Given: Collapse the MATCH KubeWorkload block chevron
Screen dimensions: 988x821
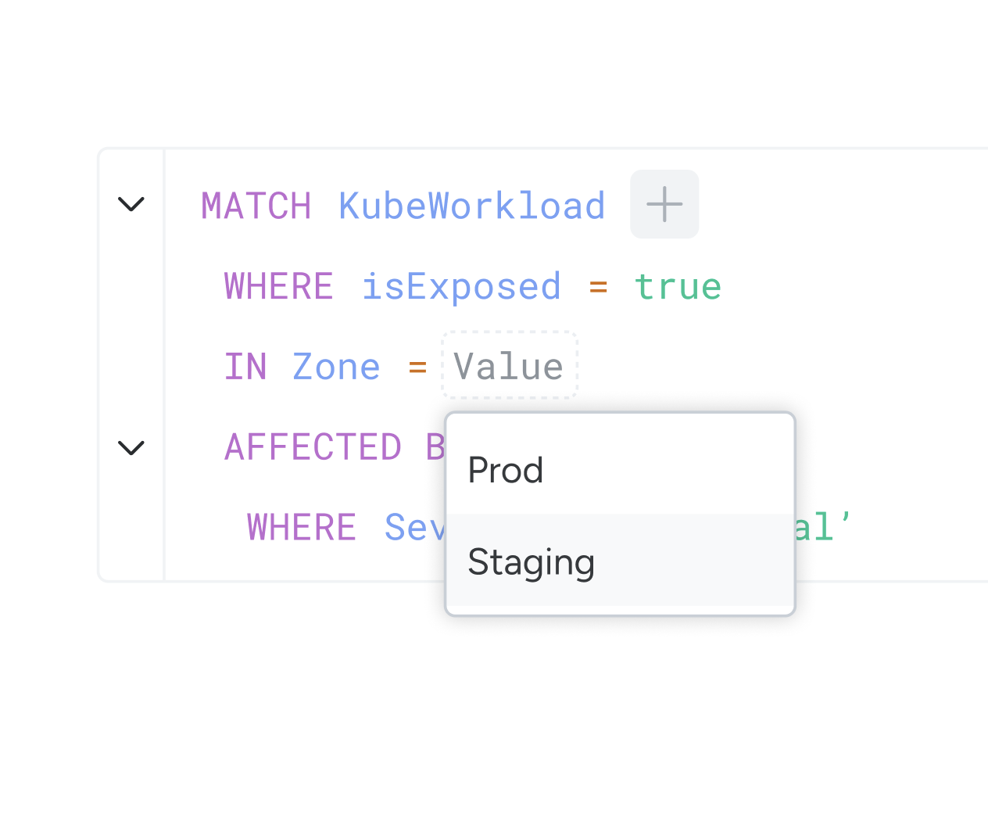Looking at the screenshot, I should (131, 204).
